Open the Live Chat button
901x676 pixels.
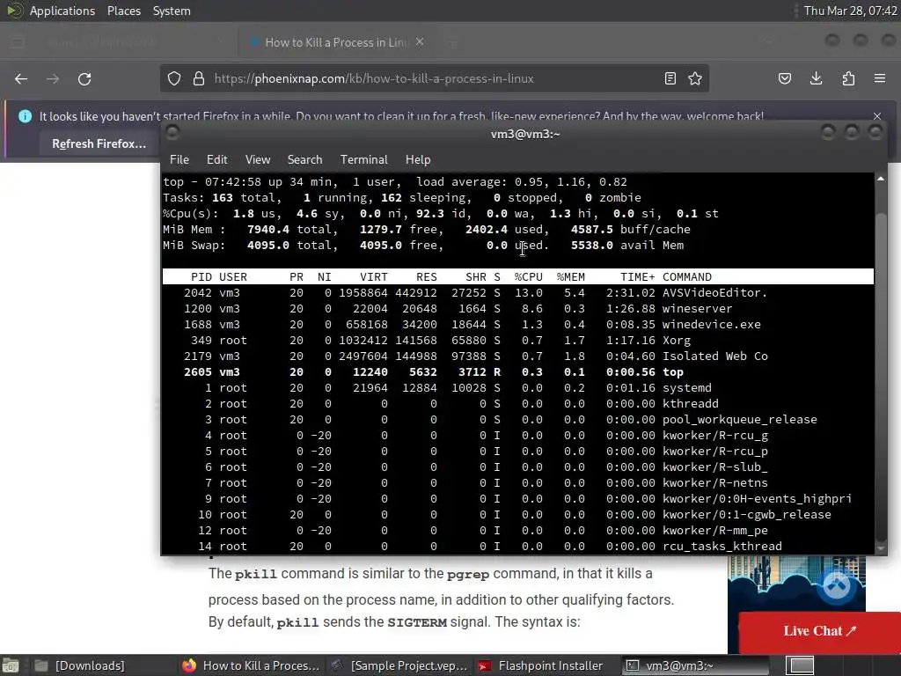tap(819, 631)
